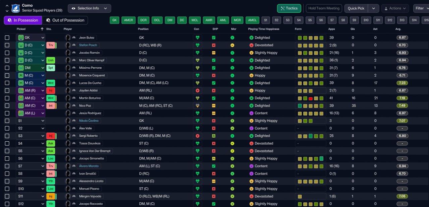Open the Selection Info dropdown

[89, 8]
